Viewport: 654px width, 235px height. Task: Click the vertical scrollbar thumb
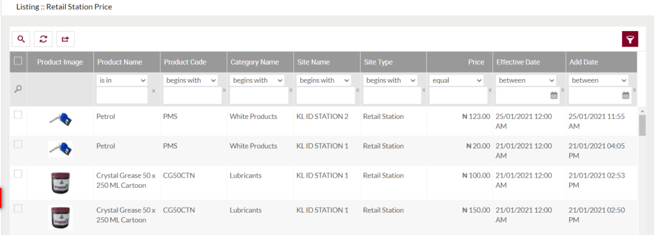(x=643, y=125)
